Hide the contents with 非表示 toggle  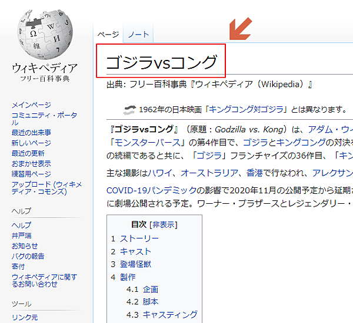[164, 224]
